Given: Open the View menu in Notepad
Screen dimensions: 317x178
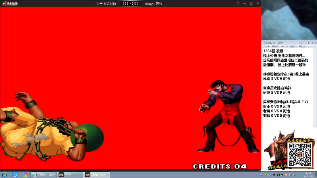Looking at the screenshot, I should pos(293,46).
